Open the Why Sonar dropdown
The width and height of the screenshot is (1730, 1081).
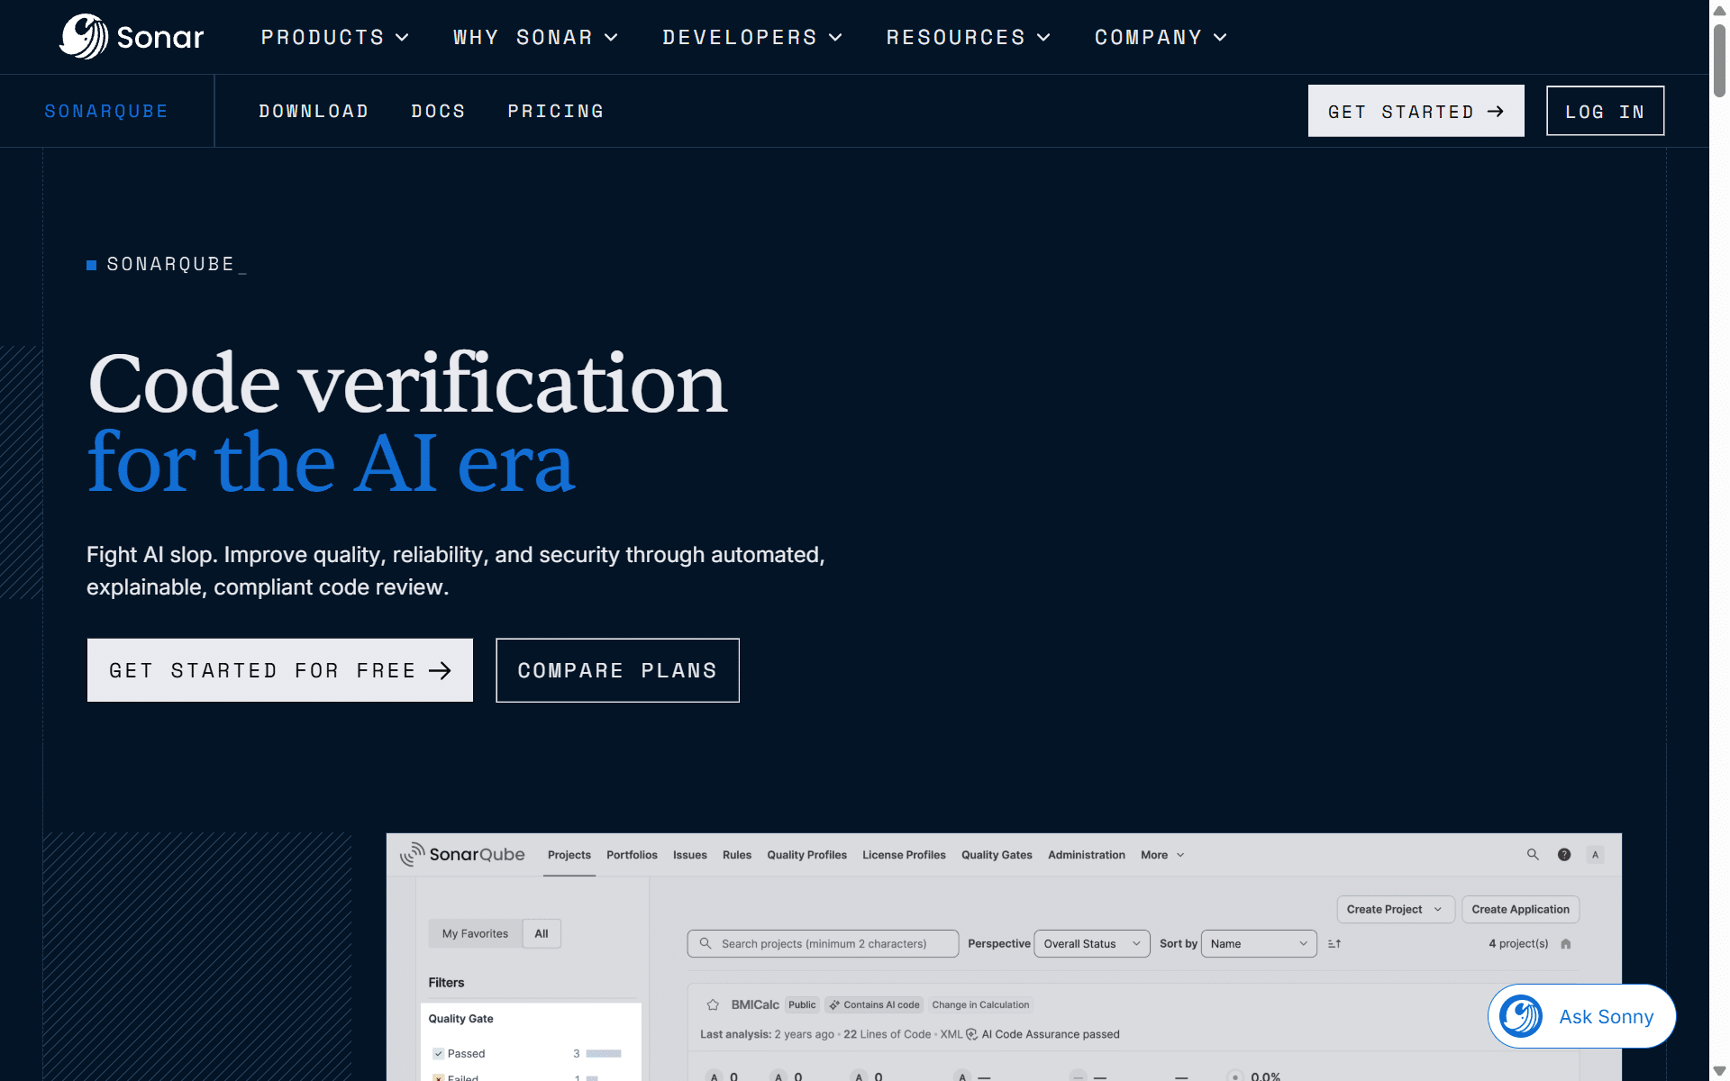coord(535,37)
